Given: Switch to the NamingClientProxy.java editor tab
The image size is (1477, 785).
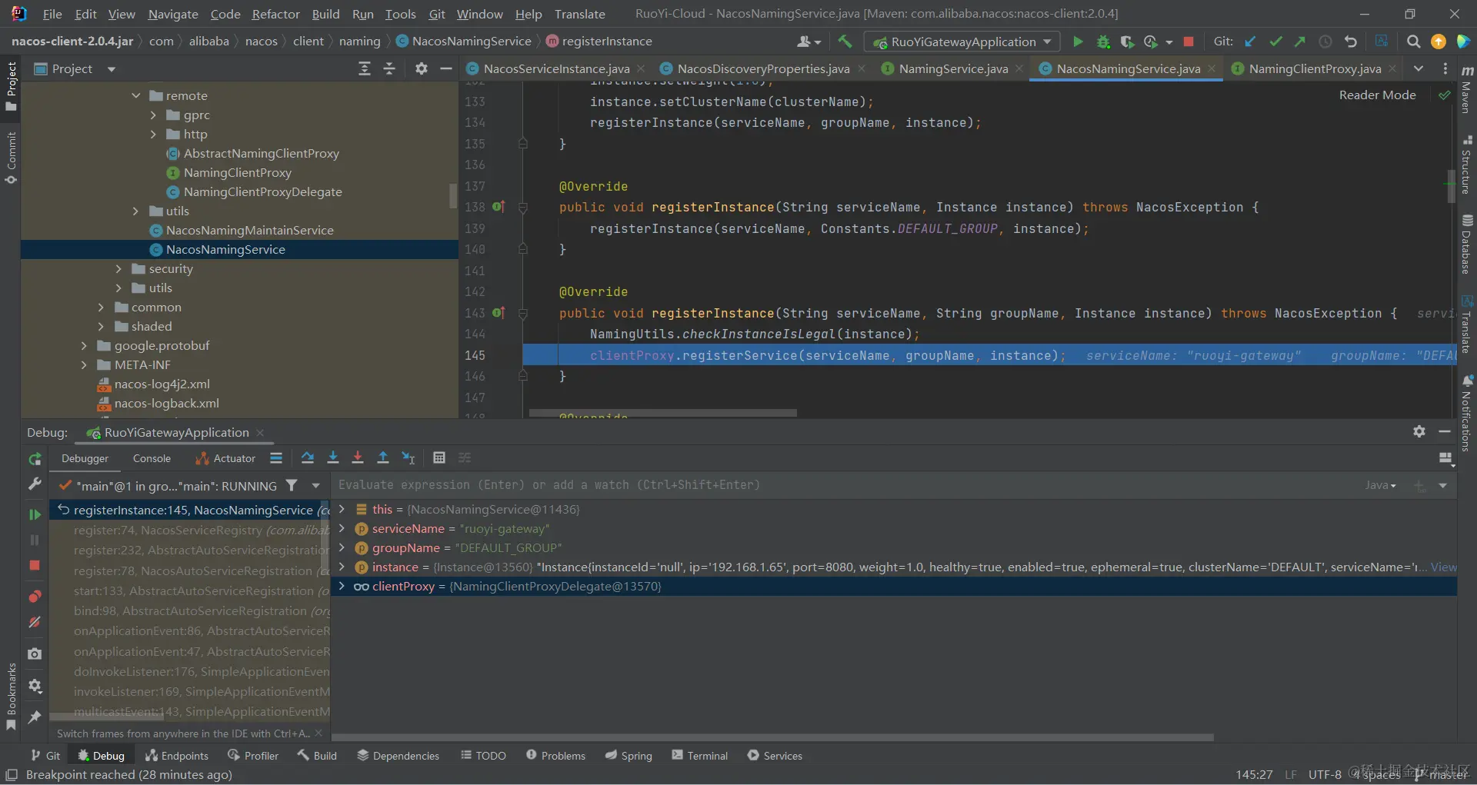Looking at the screenshot, I should 1314,69.
